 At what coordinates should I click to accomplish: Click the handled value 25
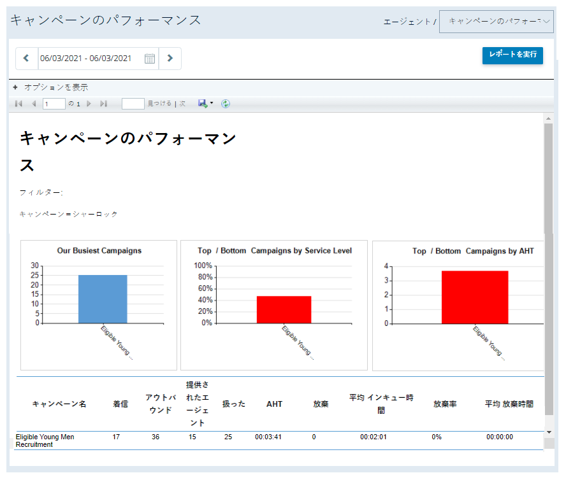click(228, 437)
